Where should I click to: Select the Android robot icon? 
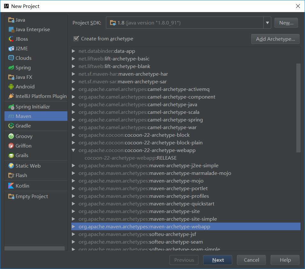coord(11,86)
